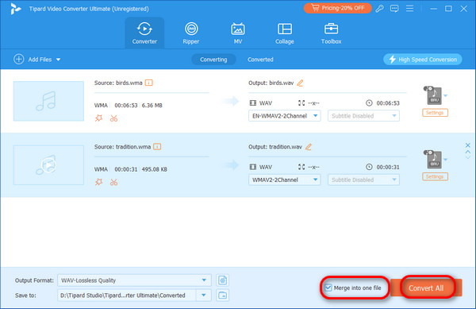The image size is (476, 309).
Task: Click the WAV format icon for birds.wav
Action: [433, 95]
